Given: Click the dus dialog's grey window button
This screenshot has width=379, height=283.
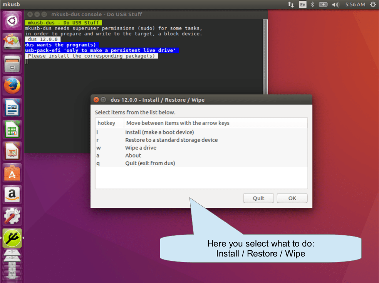Looking at the screenshot, I should pos(104,99).
